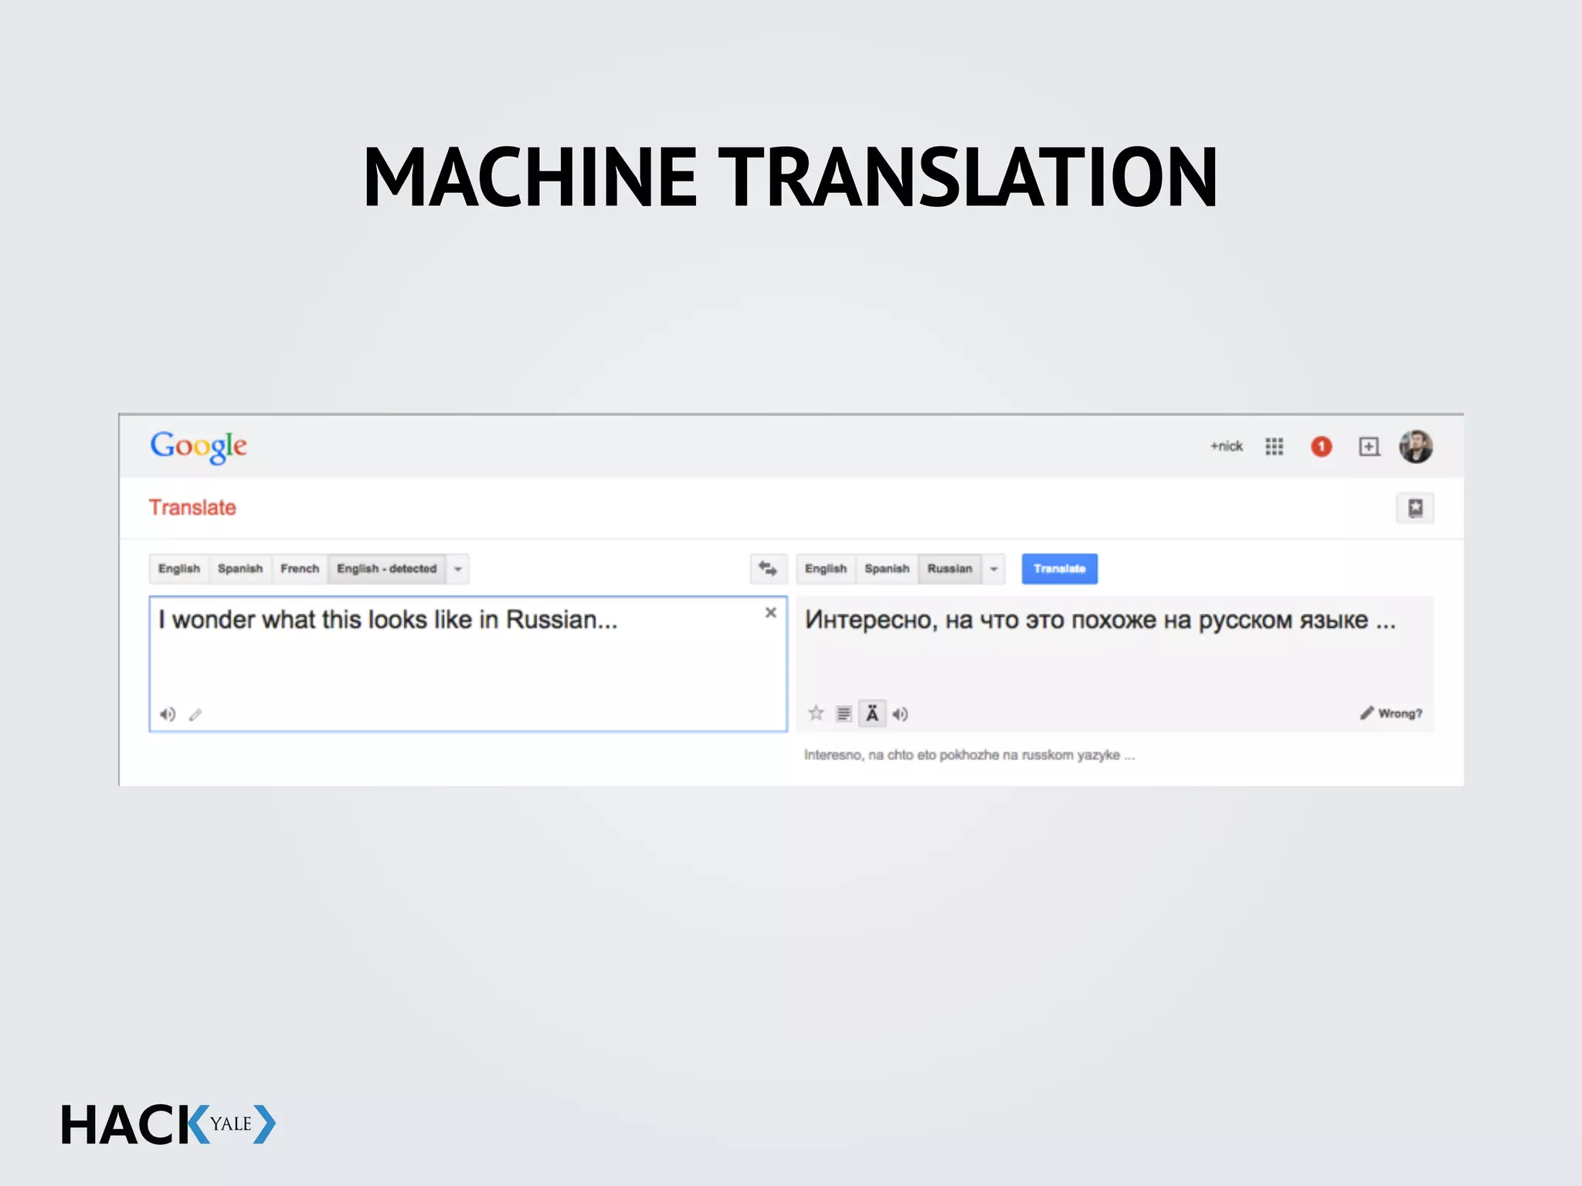
Task: Select Spanish as target language
Action: (887, 569)
